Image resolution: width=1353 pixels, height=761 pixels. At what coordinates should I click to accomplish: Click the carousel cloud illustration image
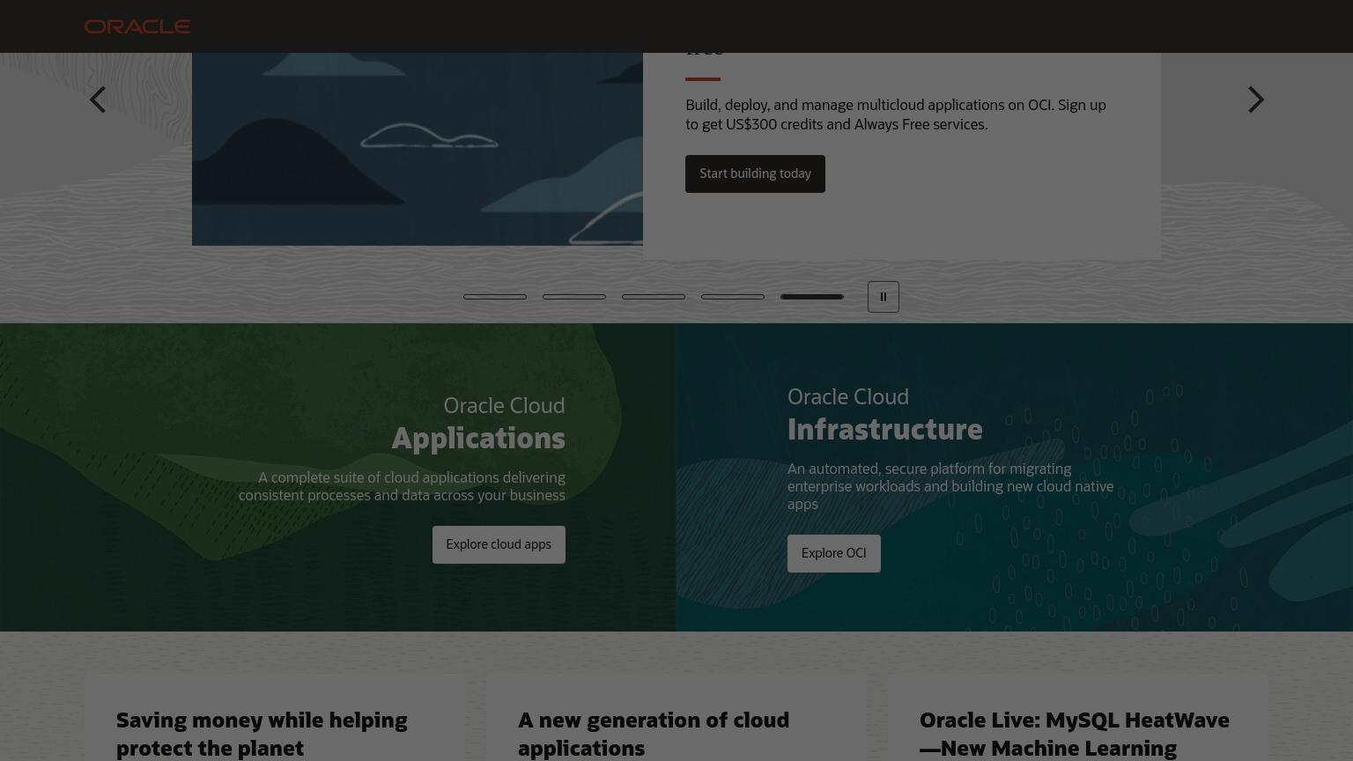418,149
